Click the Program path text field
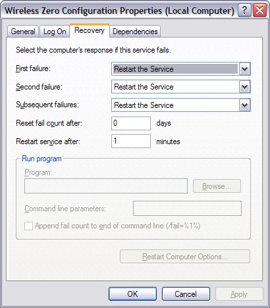270x308 pixels. coord(106,186)
